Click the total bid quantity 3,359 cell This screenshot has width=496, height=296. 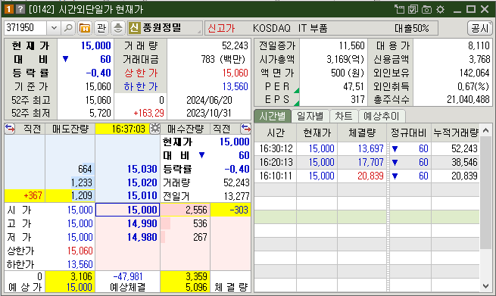coord(185,276)
